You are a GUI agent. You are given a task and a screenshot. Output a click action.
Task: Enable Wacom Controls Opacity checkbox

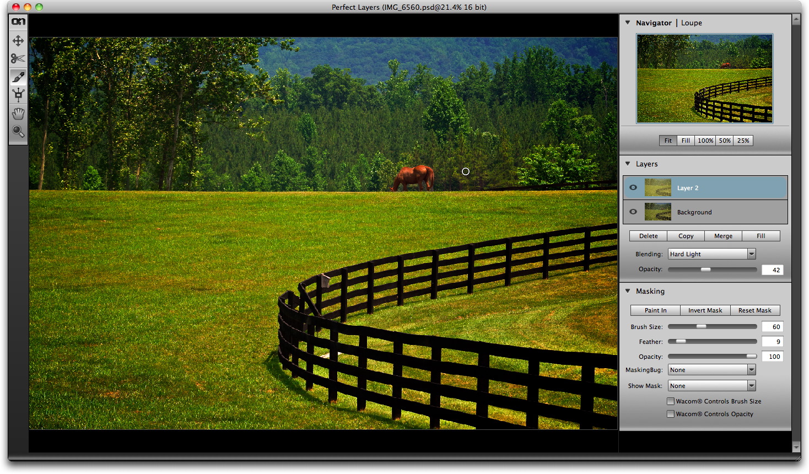point(671,414)
